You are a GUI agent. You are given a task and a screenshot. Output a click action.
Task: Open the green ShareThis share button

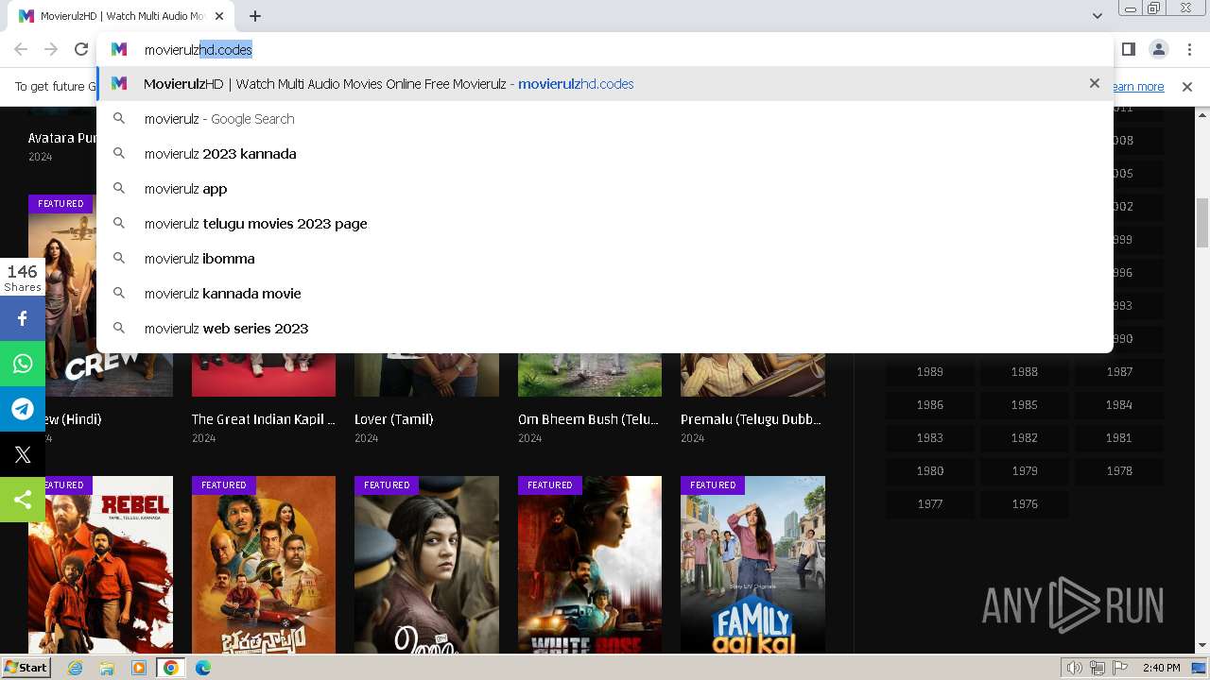[x=23, y=500]
